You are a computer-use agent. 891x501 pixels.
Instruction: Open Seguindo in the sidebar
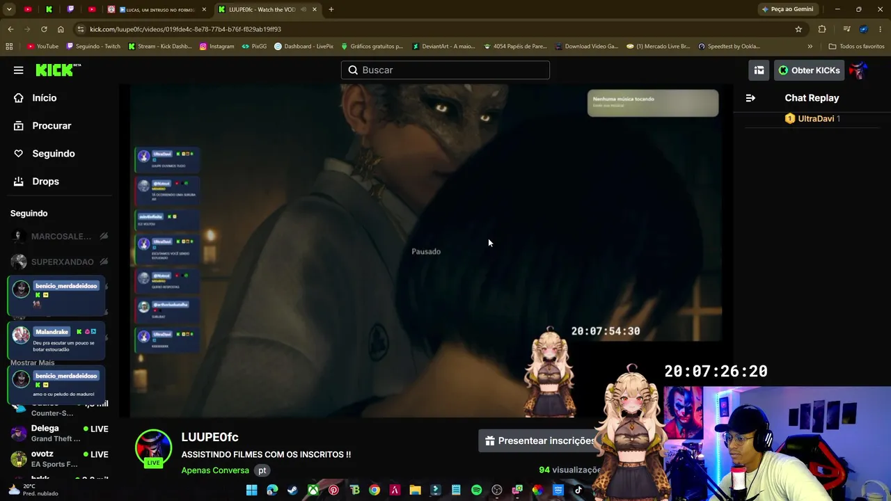(x=44, y=154)
